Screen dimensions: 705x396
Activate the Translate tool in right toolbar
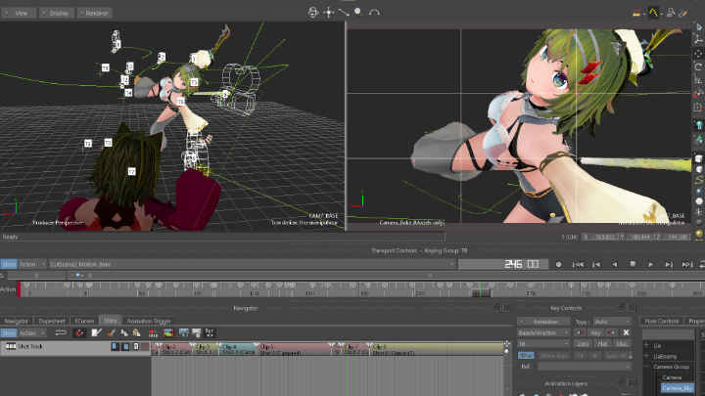pyautogui.click(x=698, y=54)
